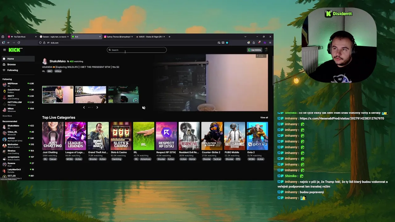This screenshot has height=222, width=395.
Task: Open Miken channel in Following list
Action: [18, 110]
